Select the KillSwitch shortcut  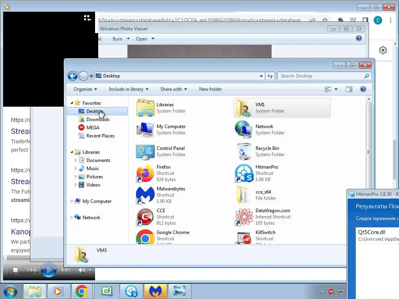click(256, 237)
